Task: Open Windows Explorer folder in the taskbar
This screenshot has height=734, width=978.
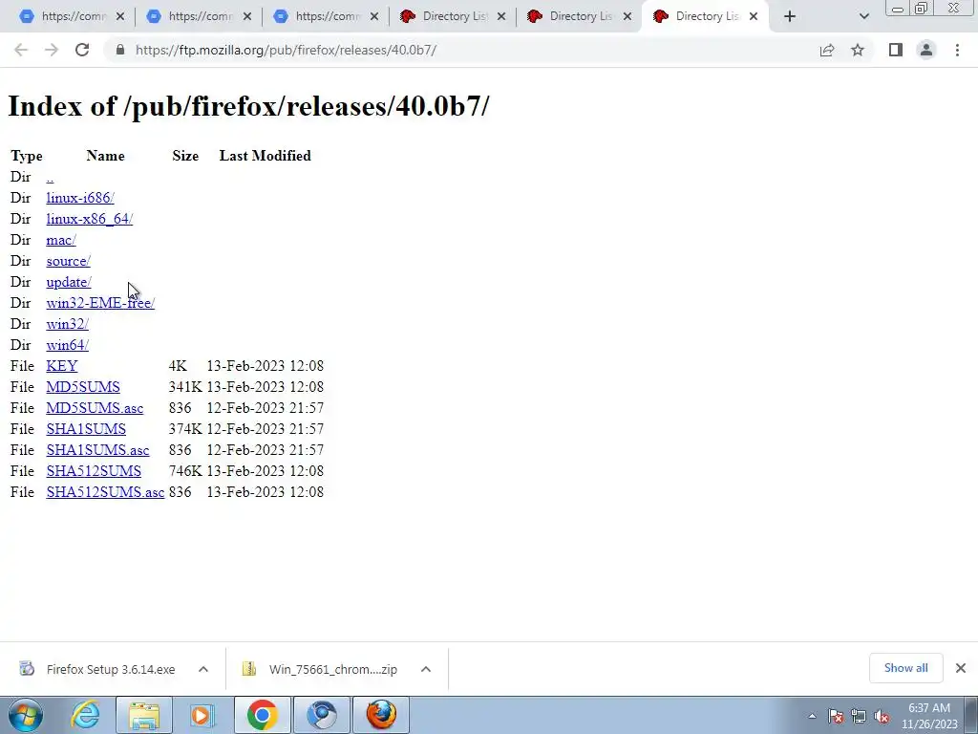Action: point(144,715)
